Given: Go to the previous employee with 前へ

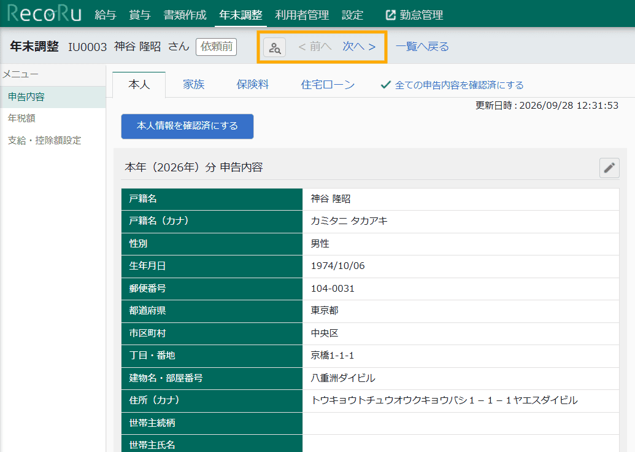Looking at the screenshot, I should (315, 47).
